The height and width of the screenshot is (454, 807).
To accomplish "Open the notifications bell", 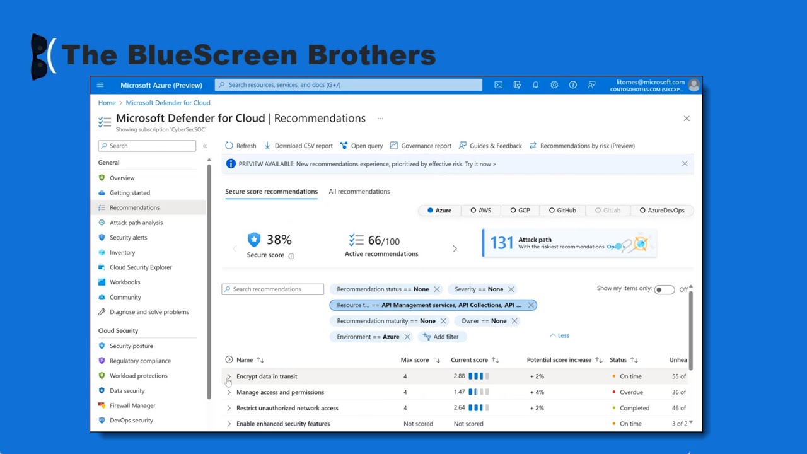I will click(535, 85).
